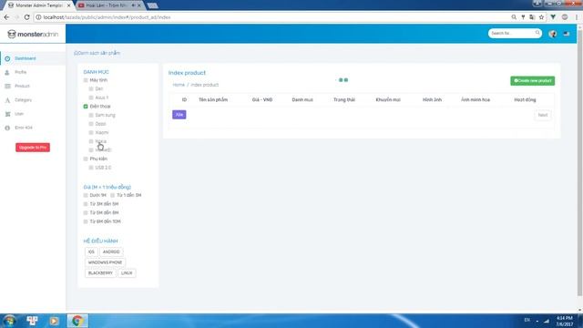The height and width of the screenshot is (328, 583).
Task: Check the Oppo checkbox
Action: [91, 124]
